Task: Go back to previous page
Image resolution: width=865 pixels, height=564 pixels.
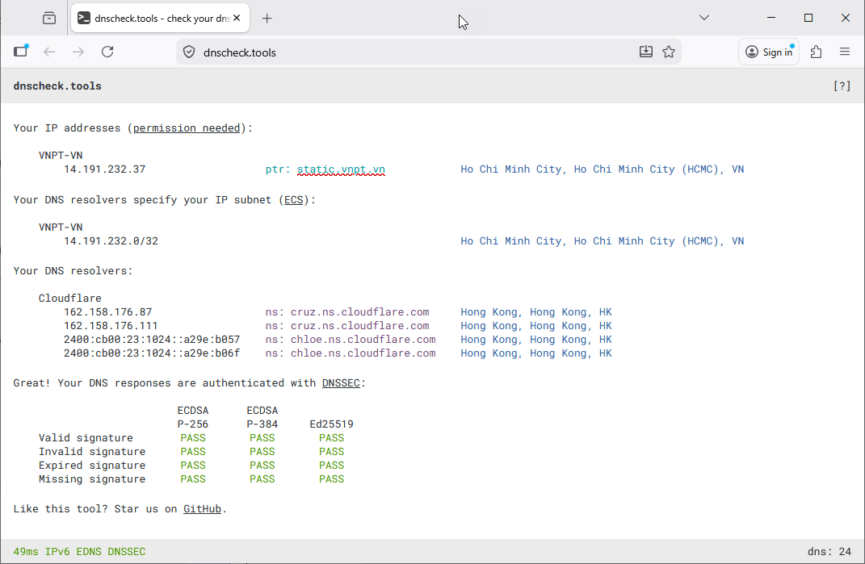Action: point(49,52)
